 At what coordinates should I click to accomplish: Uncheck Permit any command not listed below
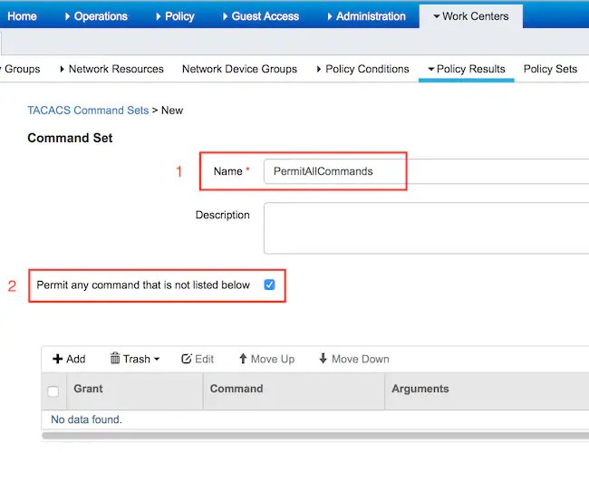pos(269,284)
